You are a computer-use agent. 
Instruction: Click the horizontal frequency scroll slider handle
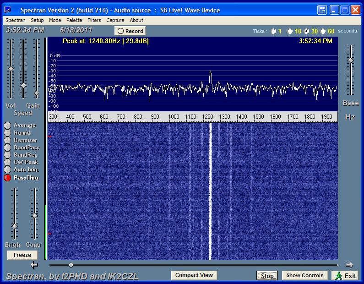coord(71,265)
